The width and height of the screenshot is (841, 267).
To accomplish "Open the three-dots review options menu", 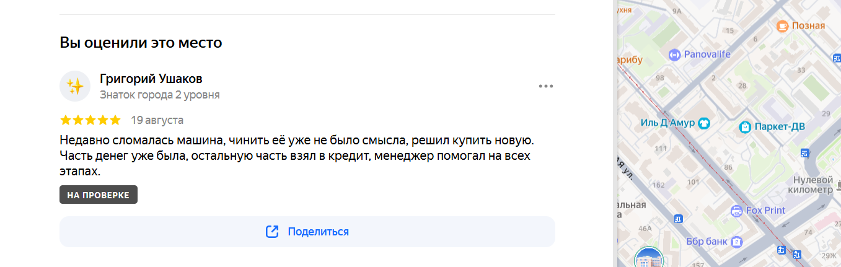I will coord(545,86).
